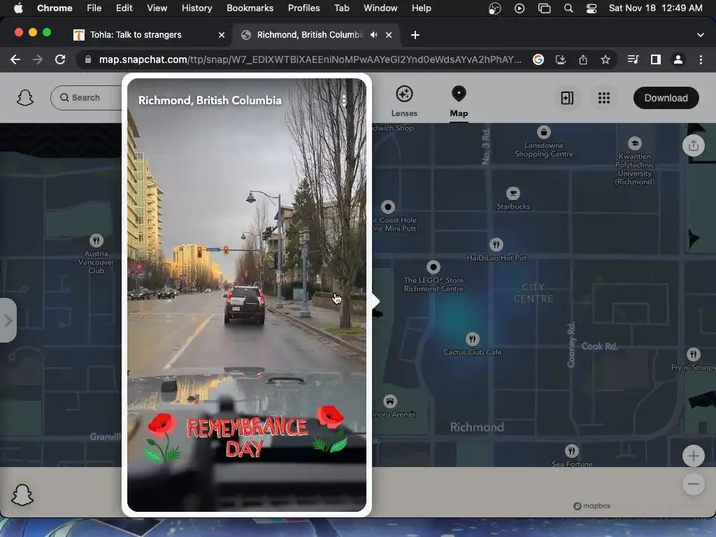
Task: Open the Snapchat ghost logo home
Action: pos(25,98)
